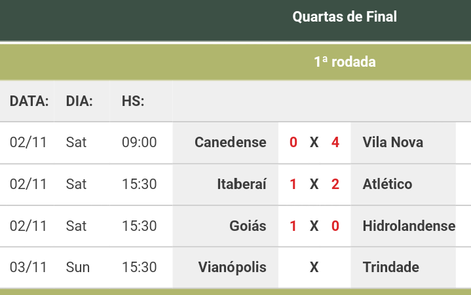The width and height of the screenshot is (471, 295).
Task: Click Canedense's score of 0
Action: [293, 142]
